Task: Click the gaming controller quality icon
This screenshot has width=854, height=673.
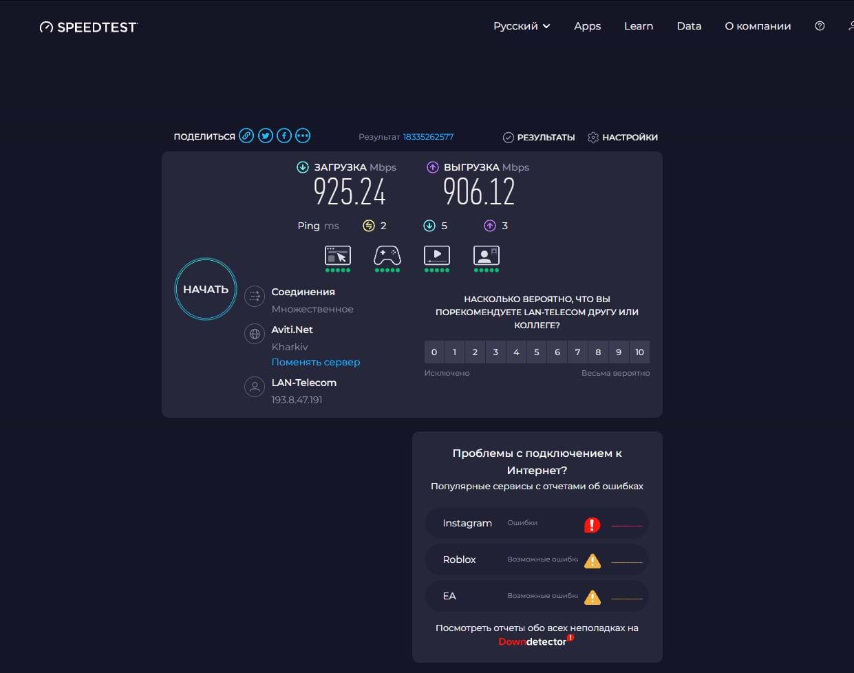Action: [x=387, y=256]
